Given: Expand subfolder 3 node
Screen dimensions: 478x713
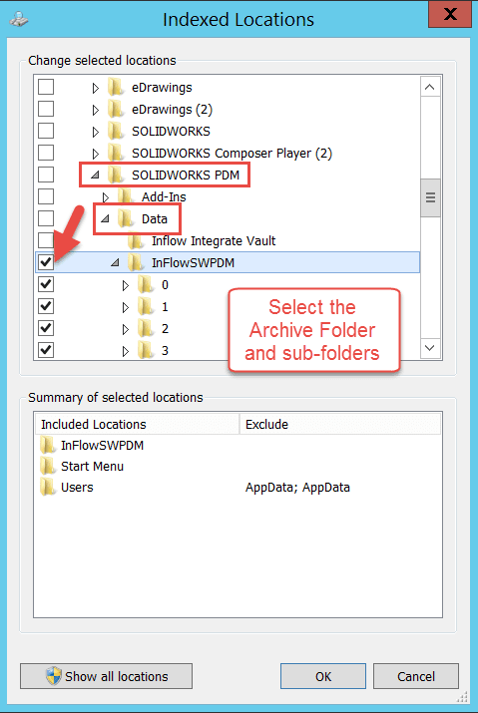Looking at the screenshot, I should [126, 351].
